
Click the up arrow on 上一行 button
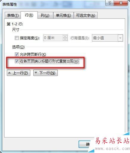point(10,73)
